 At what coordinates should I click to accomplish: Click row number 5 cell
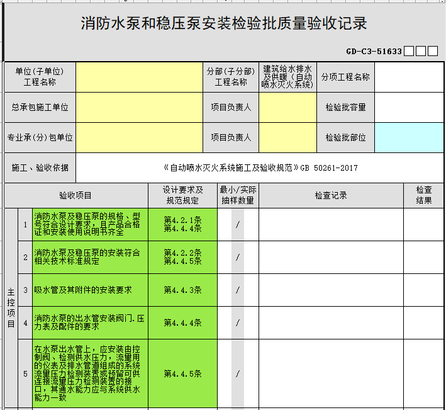click(25, 373)
